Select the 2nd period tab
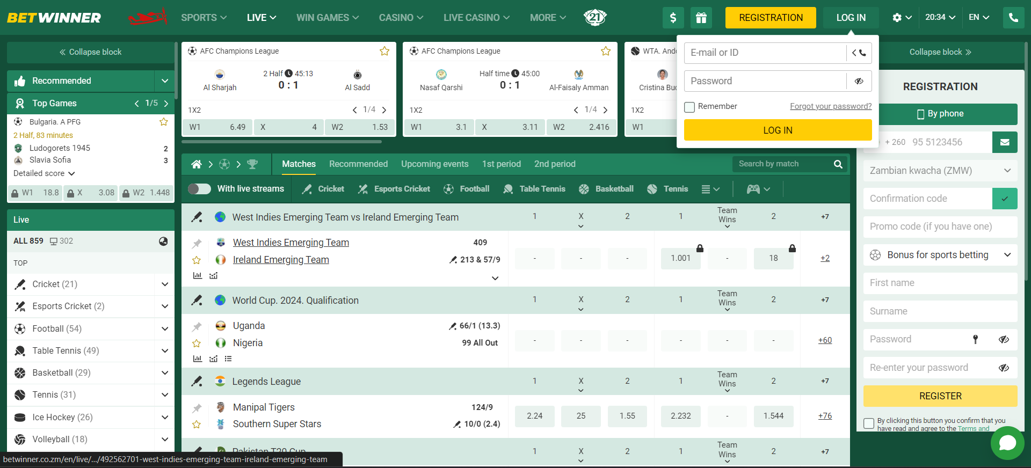 point(555,164)
